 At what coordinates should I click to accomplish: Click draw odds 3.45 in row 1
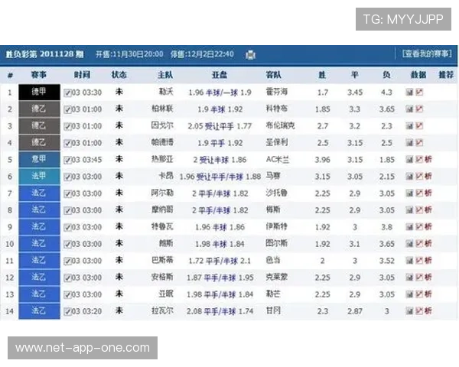[355, 93]
